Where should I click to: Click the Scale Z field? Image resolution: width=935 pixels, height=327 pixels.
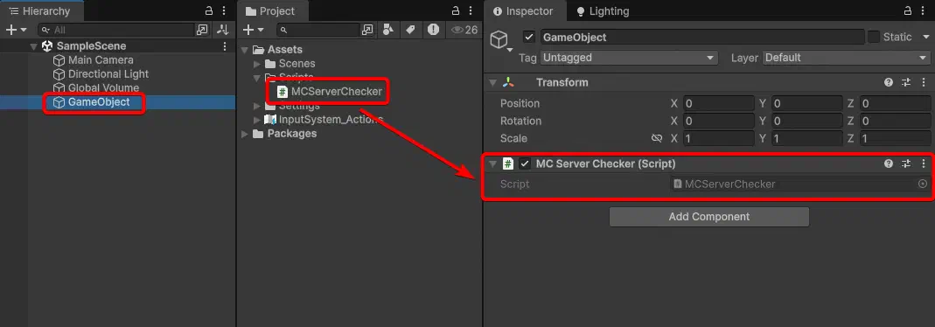point(895,138)
